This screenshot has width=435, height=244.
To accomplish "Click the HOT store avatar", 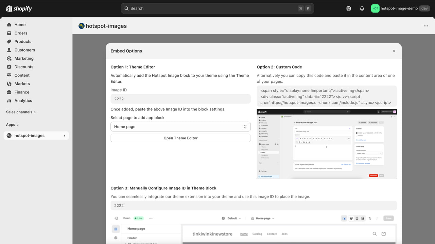I will (x=375, y=8).
